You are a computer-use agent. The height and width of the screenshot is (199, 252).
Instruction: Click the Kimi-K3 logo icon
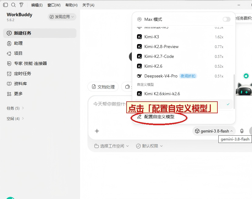pos(139,37)
